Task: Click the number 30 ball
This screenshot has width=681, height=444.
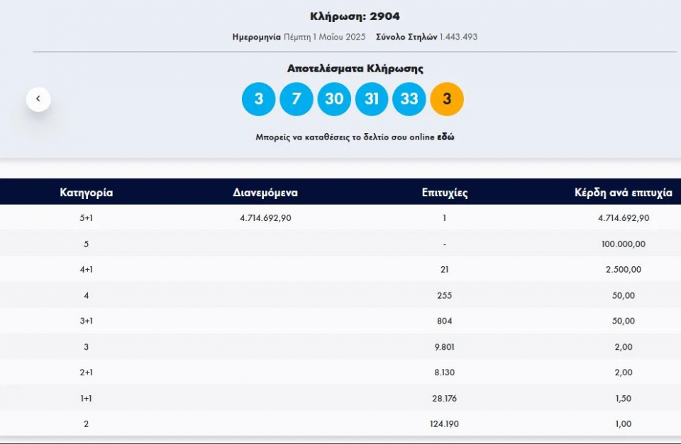Action: [x=334, y=99]
